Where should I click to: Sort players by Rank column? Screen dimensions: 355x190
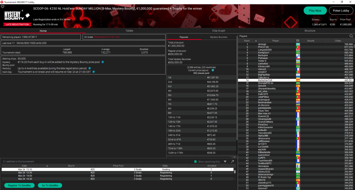click(x=247, y=41)
